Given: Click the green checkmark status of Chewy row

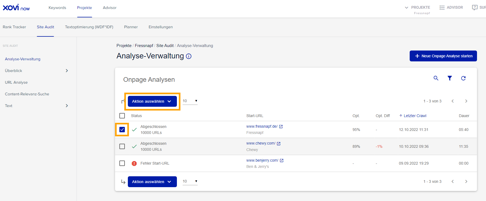Looking at the screenshot, I should click(x=134, y=146).
